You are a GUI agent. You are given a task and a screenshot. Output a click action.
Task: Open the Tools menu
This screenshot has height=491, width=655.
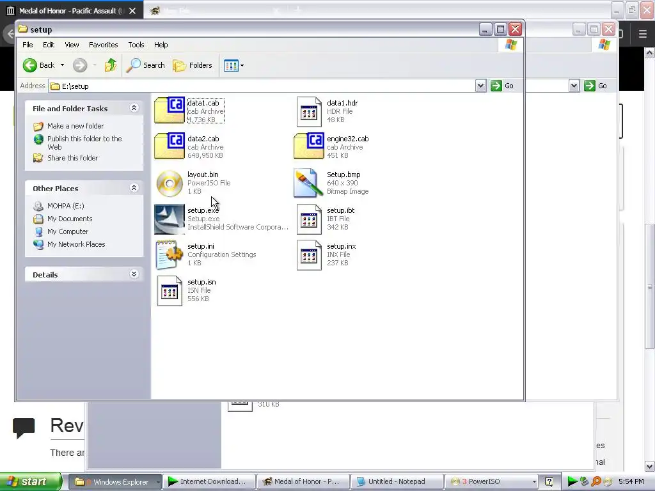pyautogui.click(x=136, y=45)
